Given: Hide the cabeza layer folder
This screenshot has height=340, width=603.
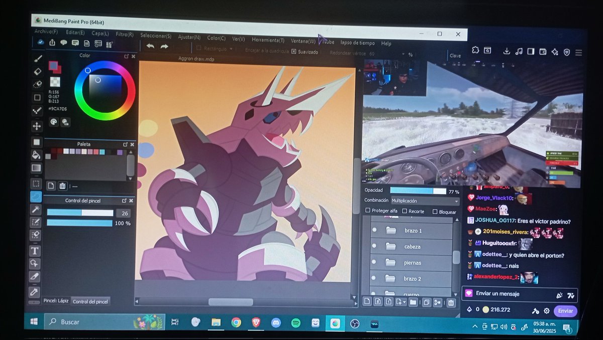Looking at the screenshot, I should click(374, 246).
